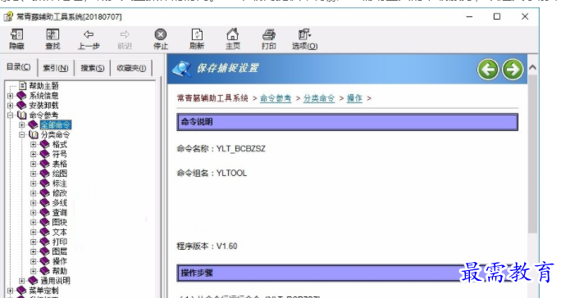Click the help topic page icon 帮助主题
Screen dimensions: 561x298
coord(22,86)
